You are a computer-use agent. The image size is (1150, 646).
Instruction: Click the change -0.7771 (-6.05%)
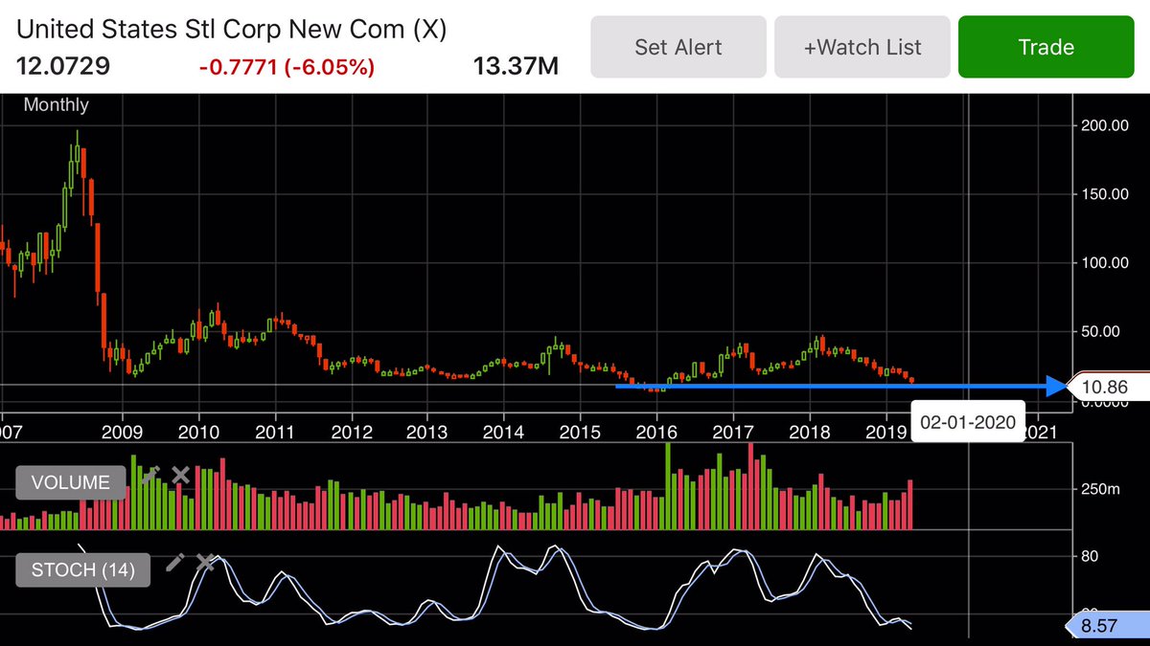[x=287, y=68]
